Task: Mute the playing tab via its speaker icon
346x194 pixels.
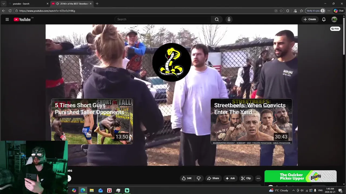Action: [57, 4]
